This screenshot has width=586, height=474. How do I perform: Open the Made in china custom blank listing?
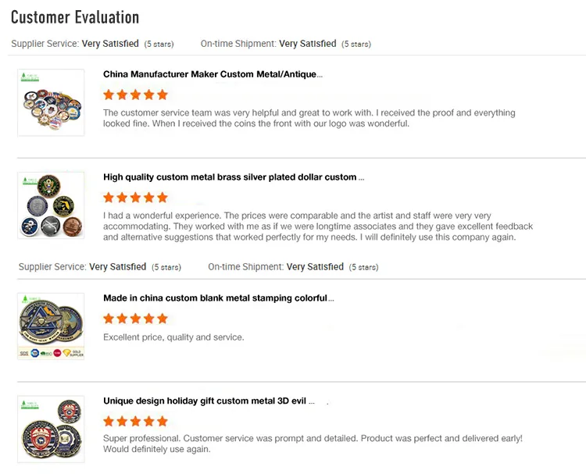[x=219, y=298]
